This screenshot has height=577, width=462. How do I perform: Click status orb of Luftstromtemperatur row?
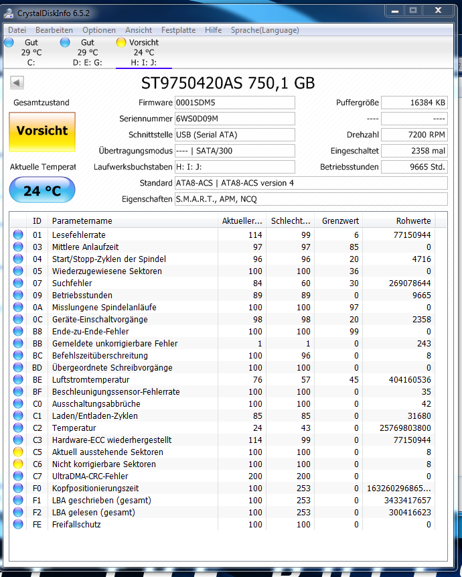coord(18,379)
